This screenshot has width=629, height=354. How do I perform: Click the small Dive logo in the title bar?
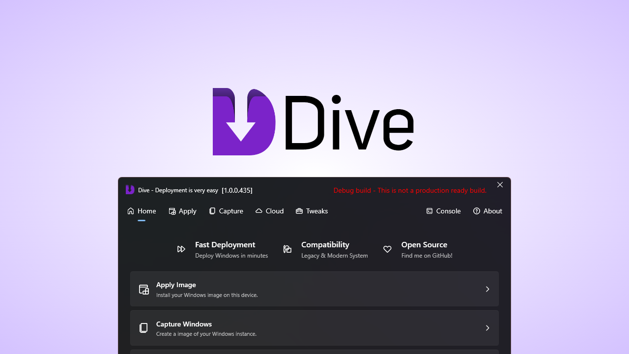click(x=130, y=190)
